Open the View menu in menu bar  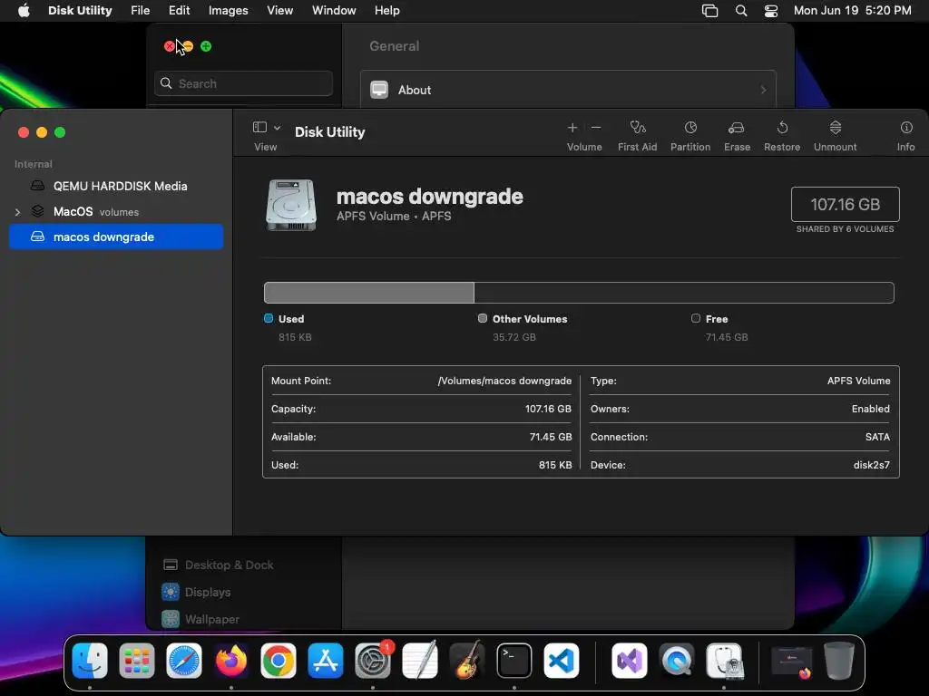point(279,11)
